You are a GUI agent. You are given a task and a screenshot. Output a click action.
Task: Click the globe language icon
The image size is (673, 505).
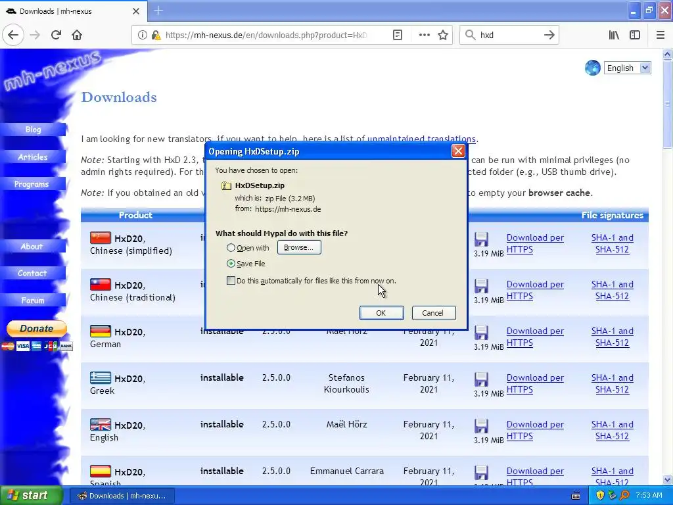click(x=592, y=68)
